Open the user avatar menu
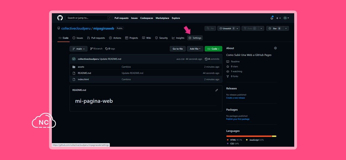Image resolution: width=346 pixels, height=160 pixels. coord(286,18)
